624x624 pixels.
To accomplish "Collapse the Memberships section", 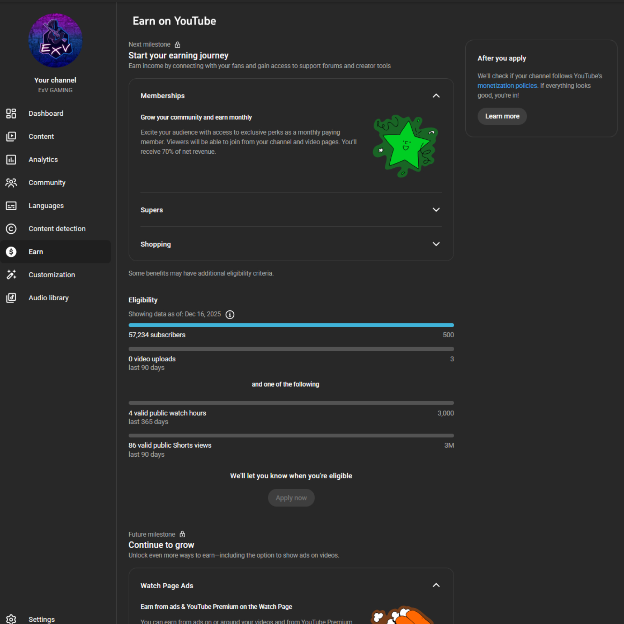I will (436, 96).
